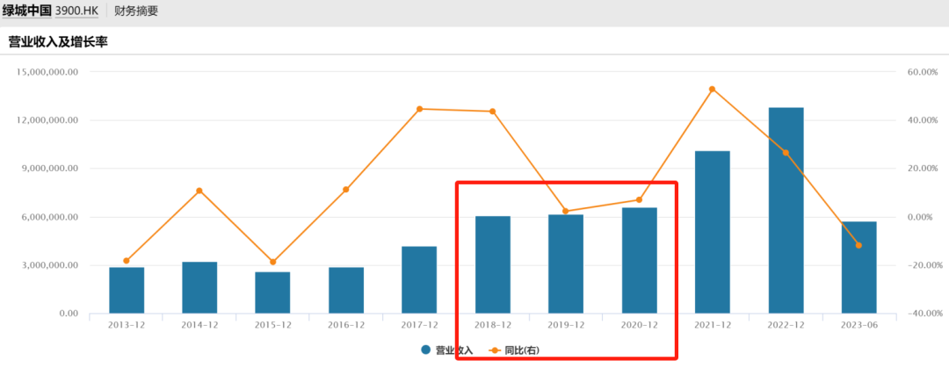
Task: Click the 2023-06 growth rate data point
Action: (858, 245)
